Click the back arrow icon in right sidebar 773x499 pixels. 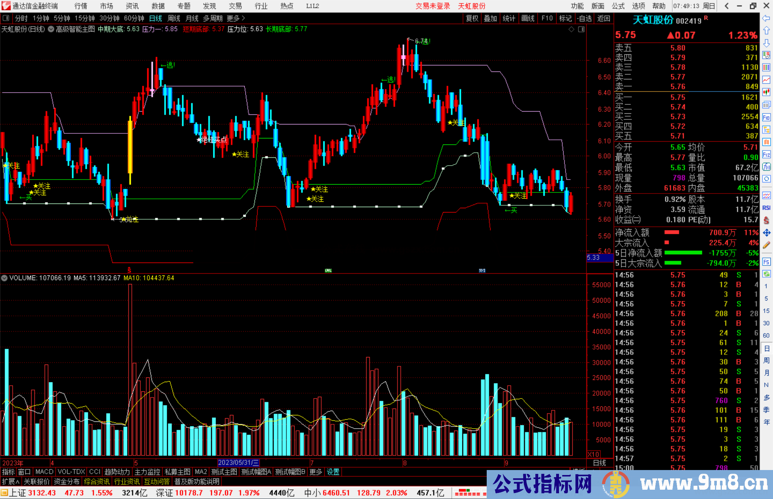766,18
